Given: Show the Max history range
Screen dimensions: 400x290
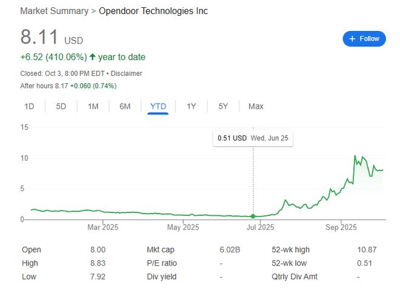Looking at the screenshot, I should click(256, 107).
